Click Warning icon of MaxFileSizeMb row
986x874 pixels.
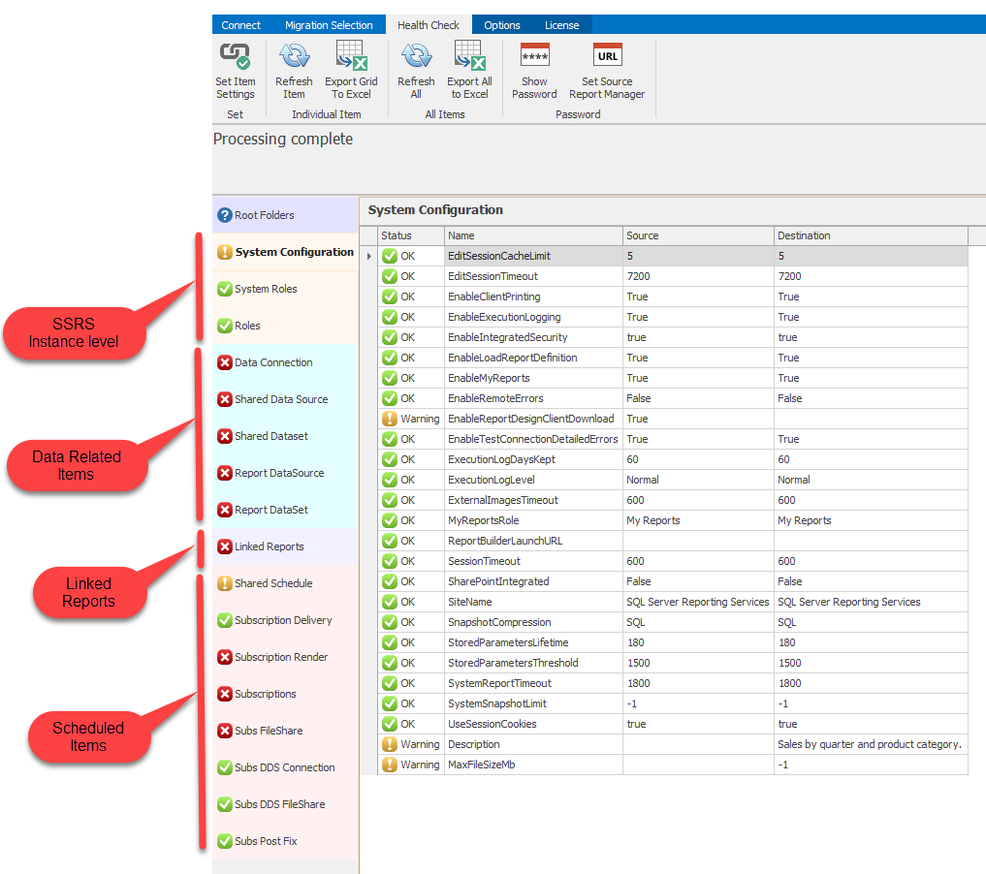click(x=390, y=765)
